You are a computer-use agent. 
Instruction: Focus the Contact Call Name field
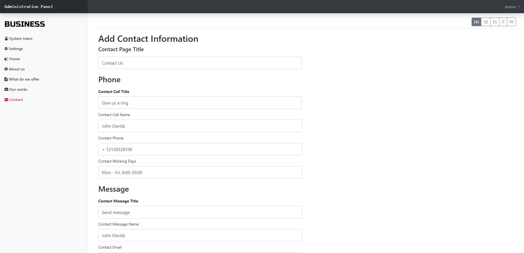(200, 126)
